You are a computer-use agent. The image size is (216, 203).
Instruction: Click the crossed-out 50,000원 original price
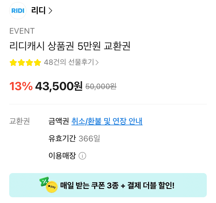click(101, 86)
